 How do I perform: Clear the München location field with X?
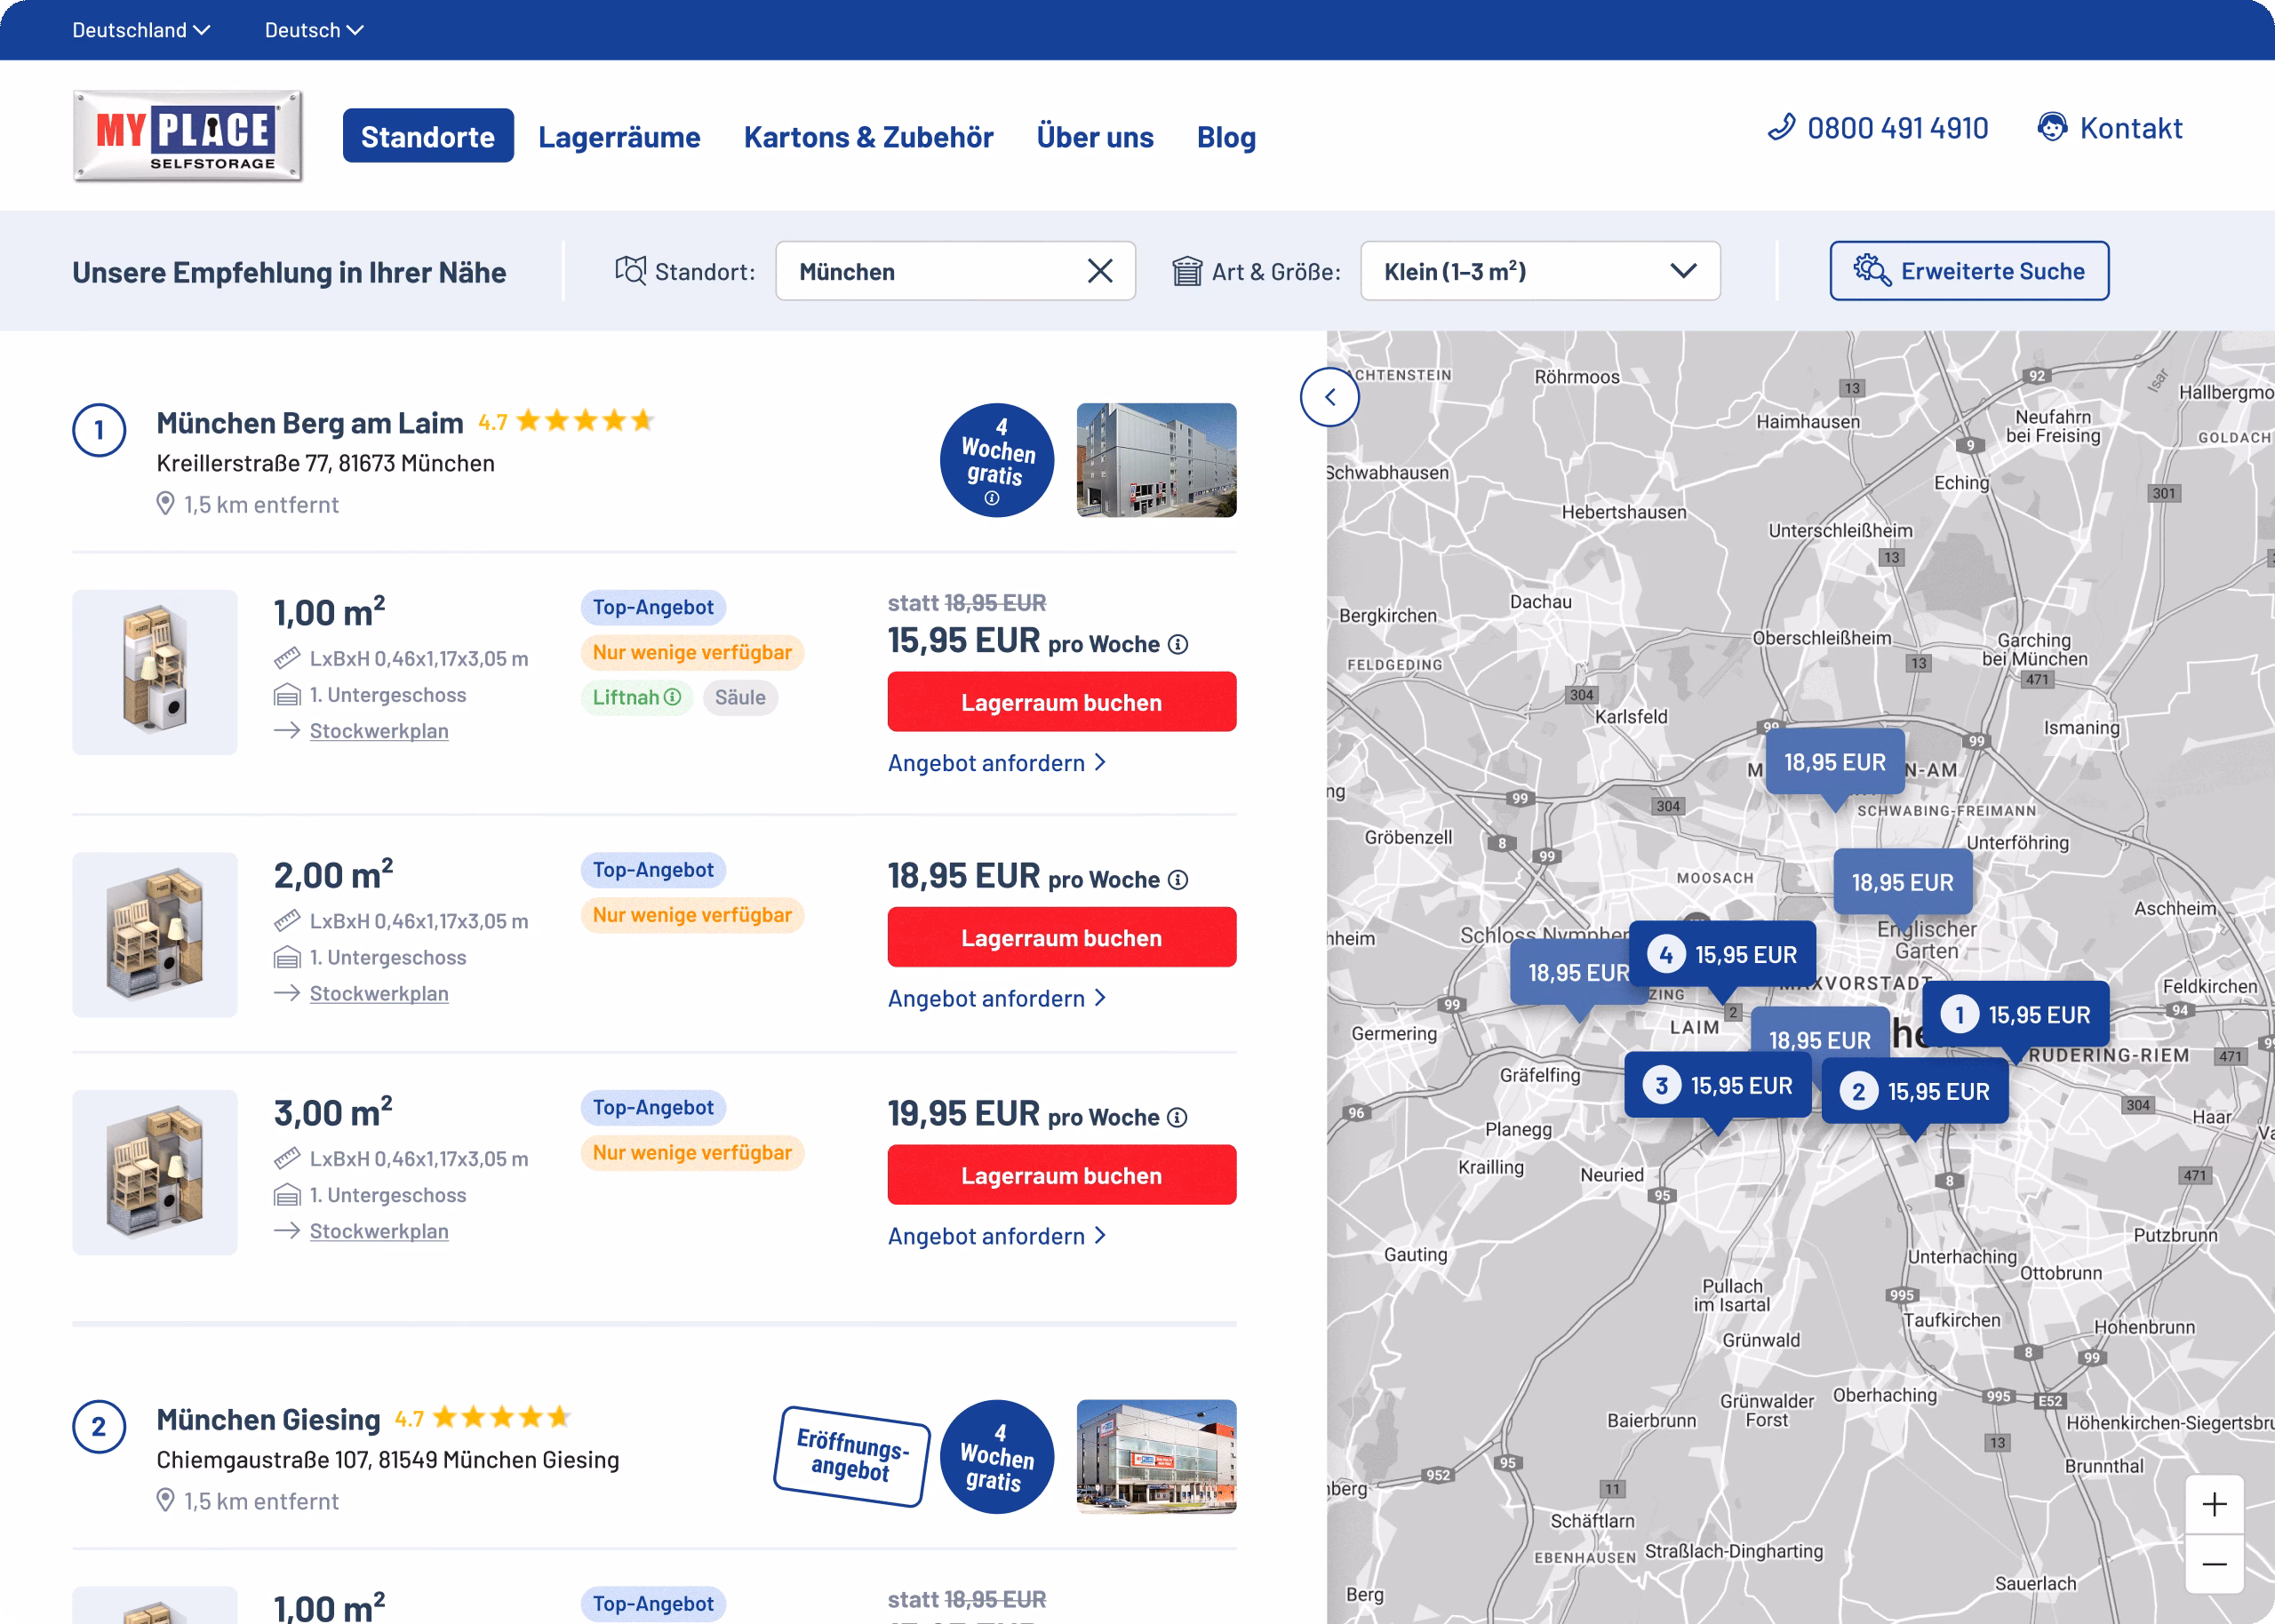[1100, 271]
